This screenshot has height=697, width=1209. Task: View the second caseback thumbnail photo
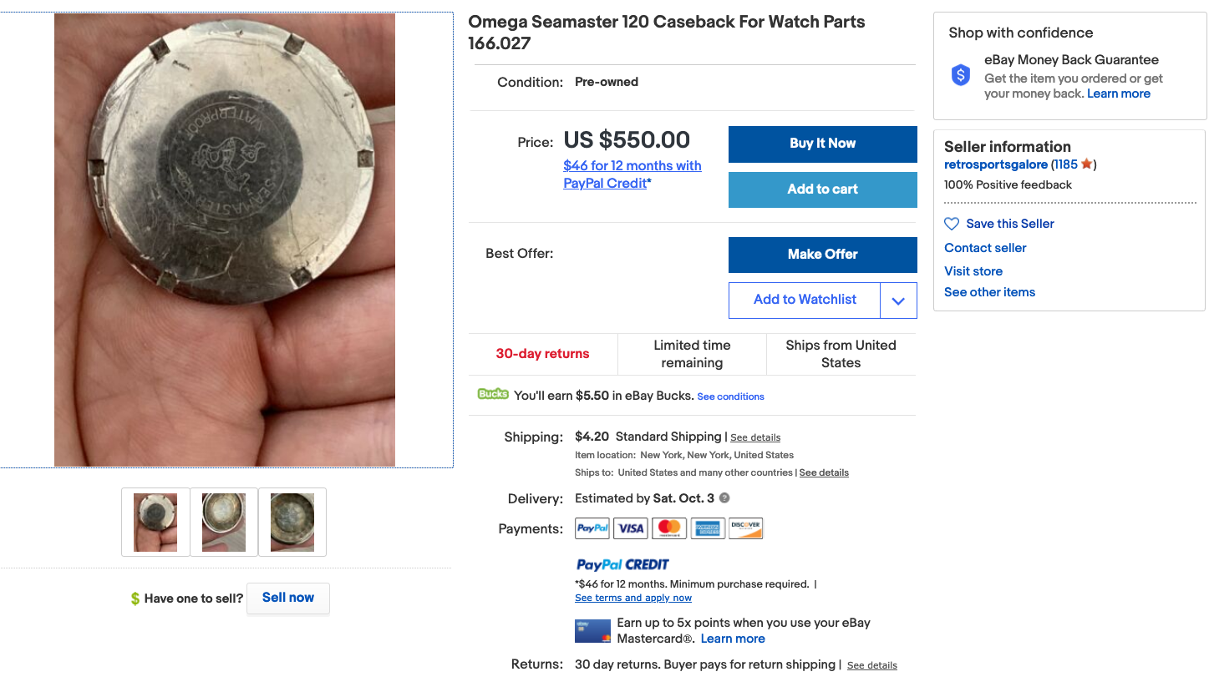pos(224,523)
